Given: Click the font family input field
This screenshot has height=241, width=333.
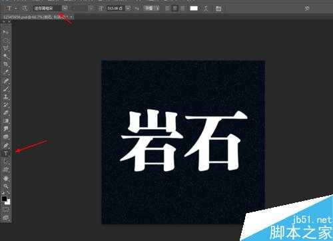Looking at the screenshot, I should pos(47,9).
